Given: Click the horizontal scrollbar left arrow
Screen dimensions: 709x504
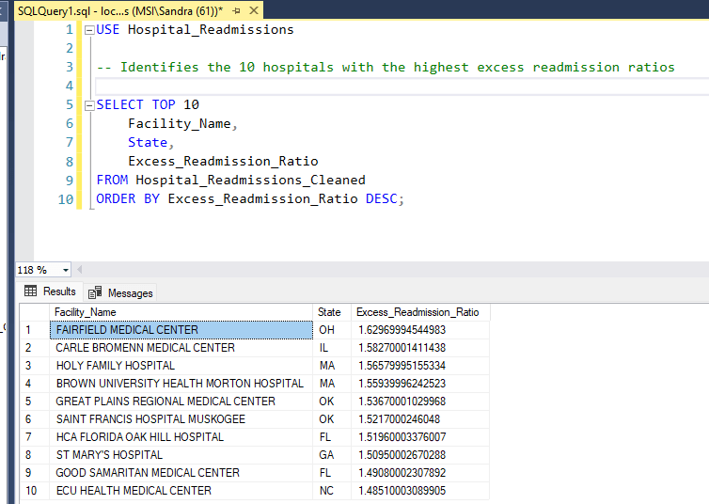Looking at the screenshot, I should point(80,270).
